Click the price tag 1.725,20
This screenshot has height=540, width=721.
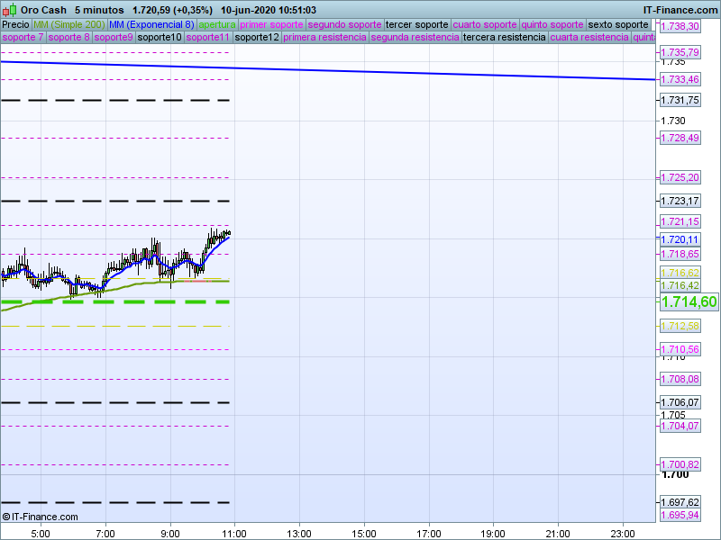680,177
